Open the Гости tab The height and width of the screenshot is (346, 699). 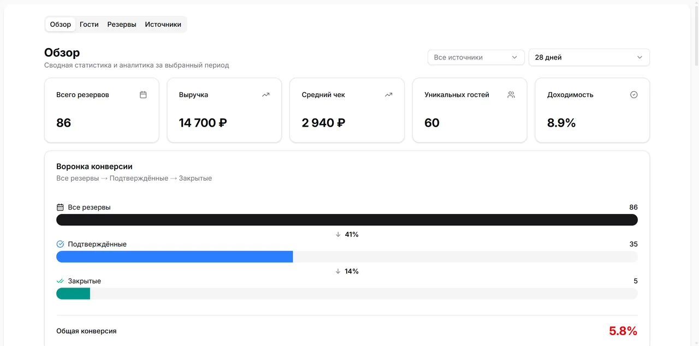click(x=89, y=25)
